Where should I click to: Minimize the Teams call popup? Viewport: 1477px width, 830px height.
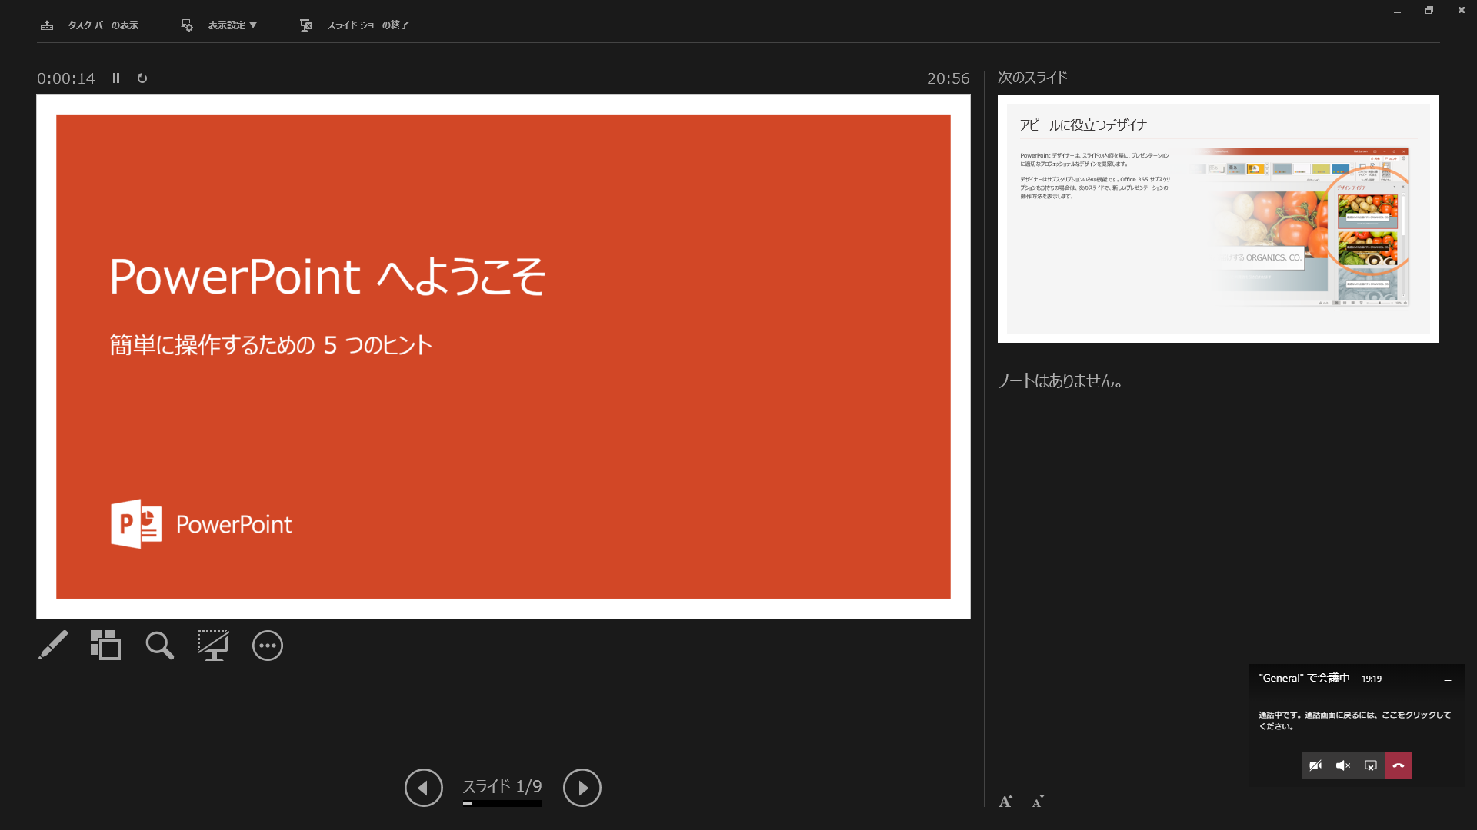tap(1448, 679)
